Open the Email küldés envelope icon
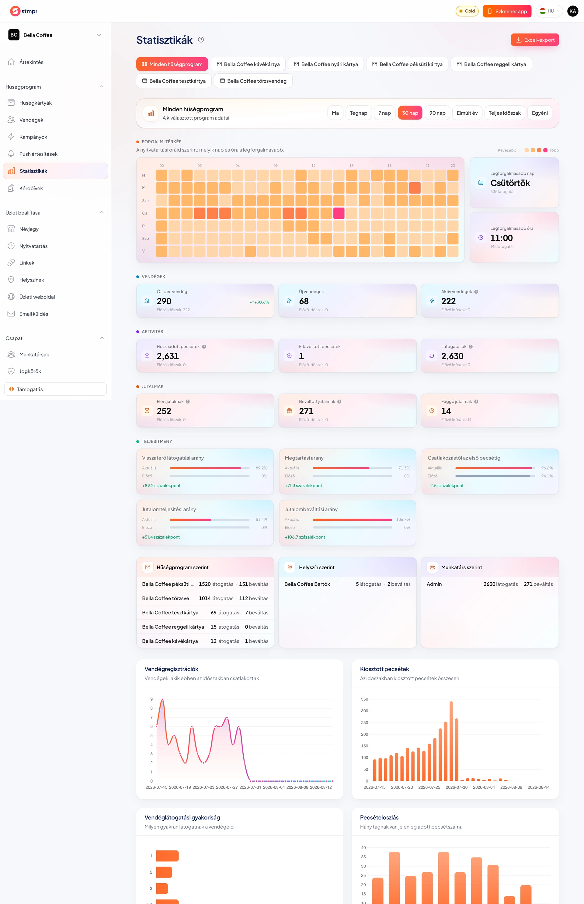The width and height of the screenshot is (584, 904). tap(11, 314)
